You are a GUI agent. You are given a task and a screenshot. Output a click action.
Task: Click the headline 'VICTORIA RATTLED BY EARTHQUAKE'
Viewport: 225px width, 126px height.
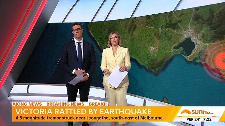(x=83, y=112)
